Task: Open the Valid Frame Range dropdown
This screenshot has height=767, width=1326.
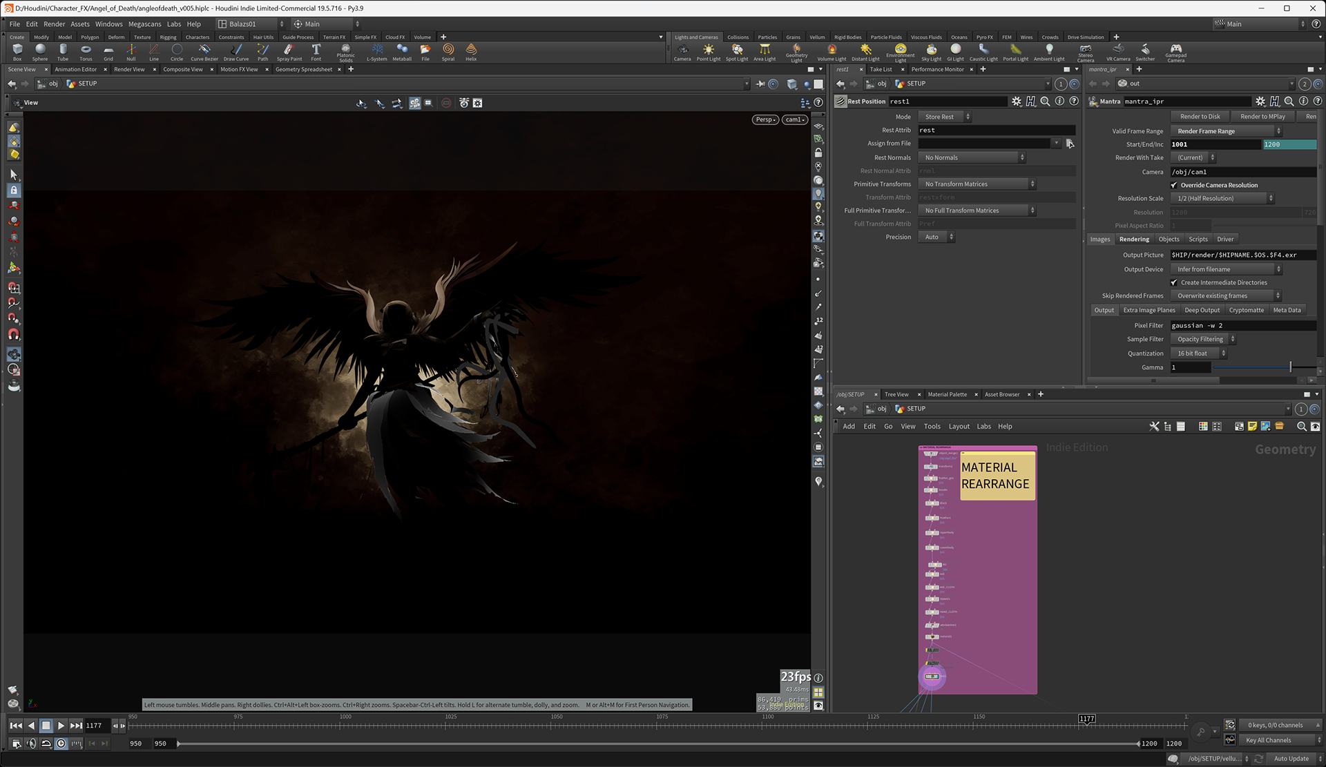Action: click(x=1227, y=131)
